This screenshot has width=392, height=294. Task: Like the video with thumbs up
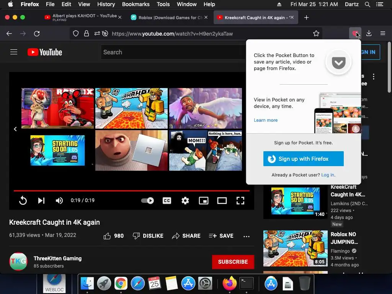[113, 236]
